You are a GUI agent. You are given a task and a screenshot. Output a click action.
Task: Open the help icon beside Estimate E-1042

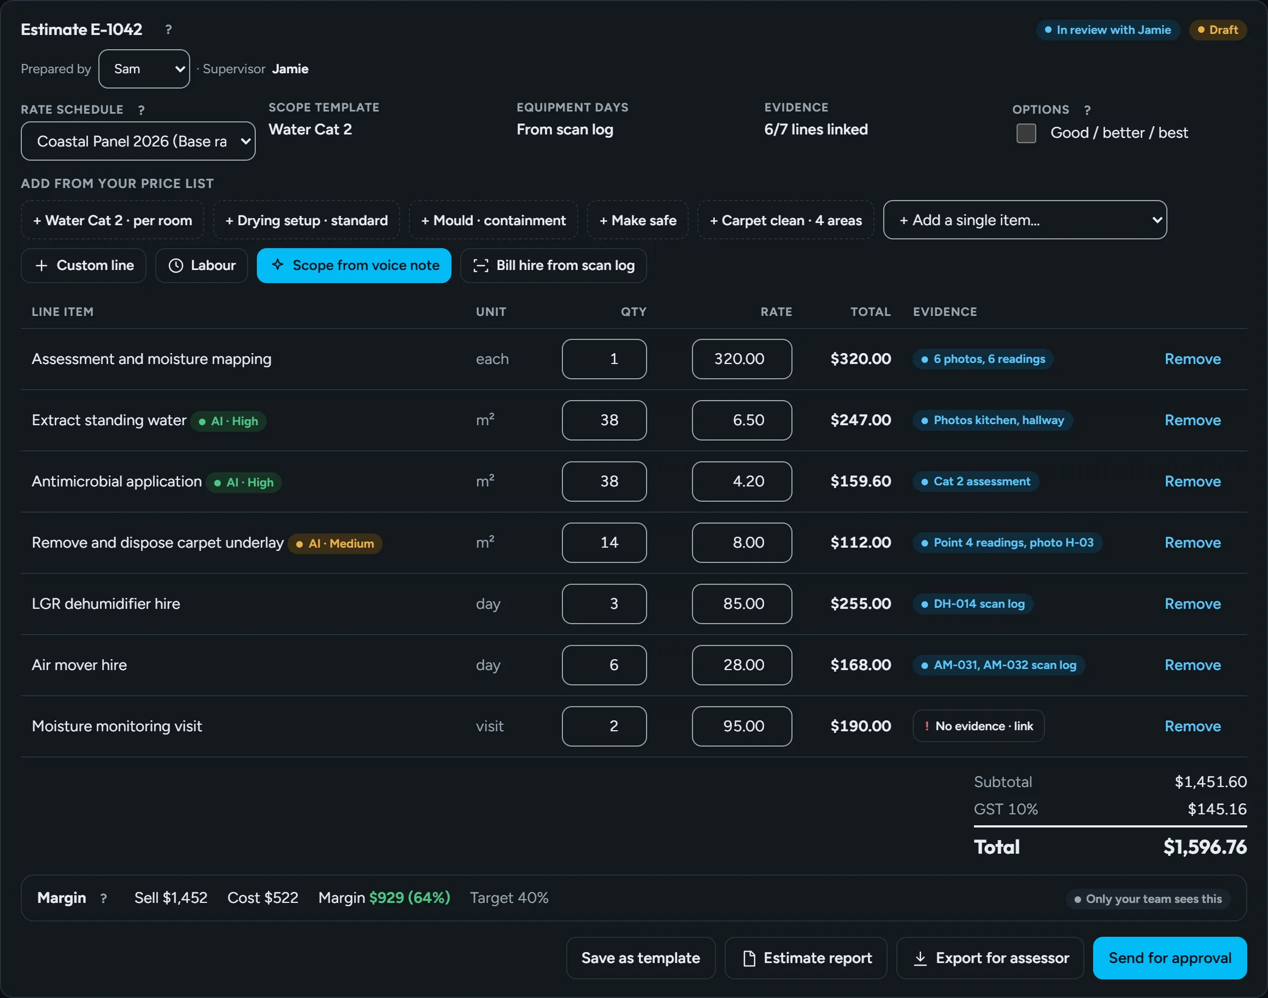point(168,29)
